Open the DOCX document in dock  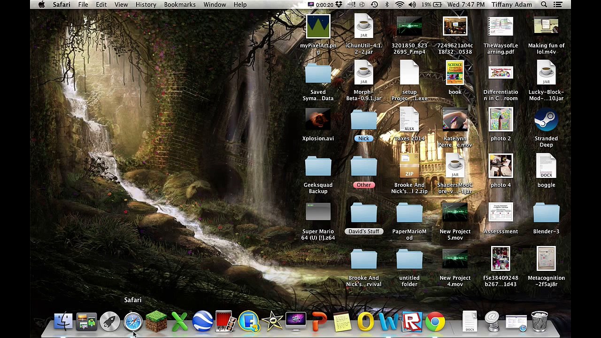[470, 322]
